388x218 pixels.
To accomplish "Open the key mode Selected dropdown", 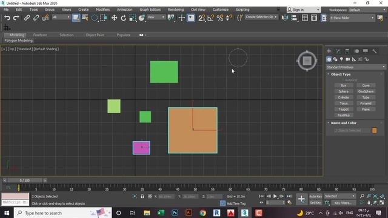I will (339, 196).
